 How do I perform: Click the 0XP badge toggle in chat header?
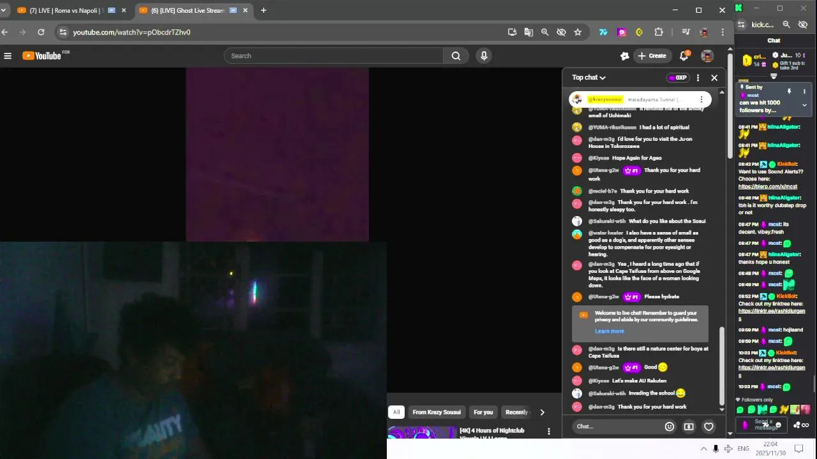pyautogui.click(x=677, y=78)
